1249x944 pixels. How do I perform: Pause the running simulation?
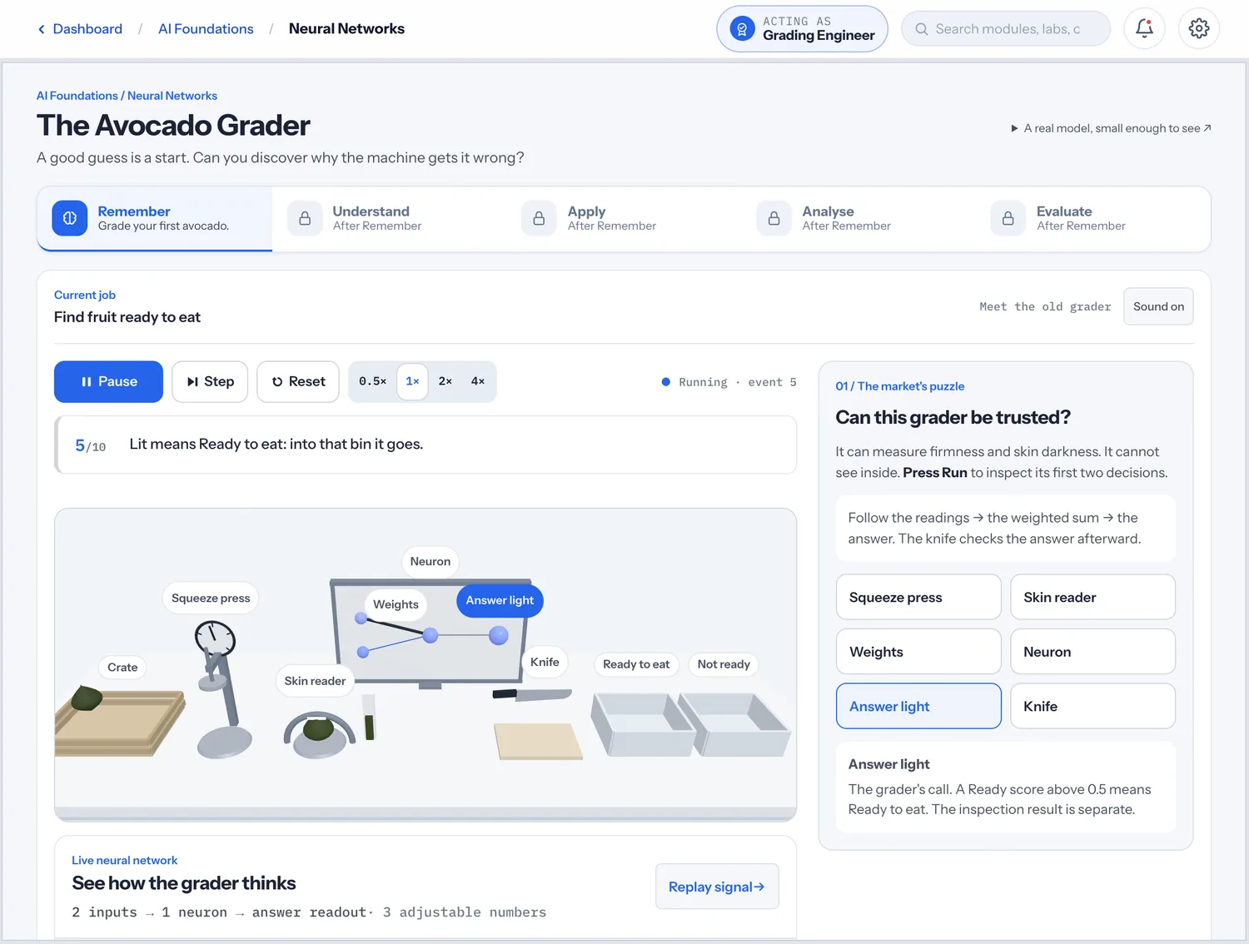108,381
